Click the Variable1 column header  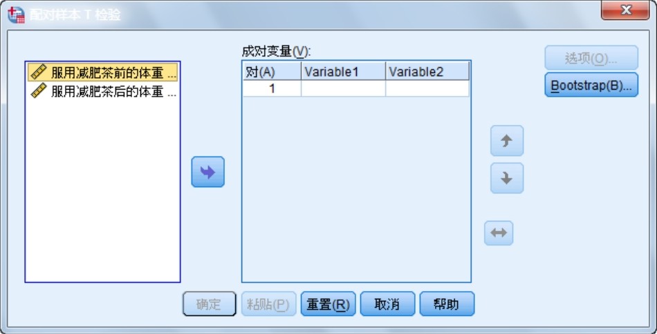click(343, 72)
